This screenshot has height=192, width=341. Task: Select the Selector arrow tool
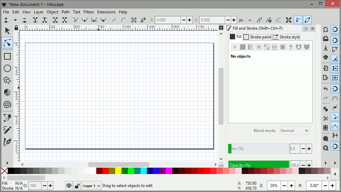point(7,31)
